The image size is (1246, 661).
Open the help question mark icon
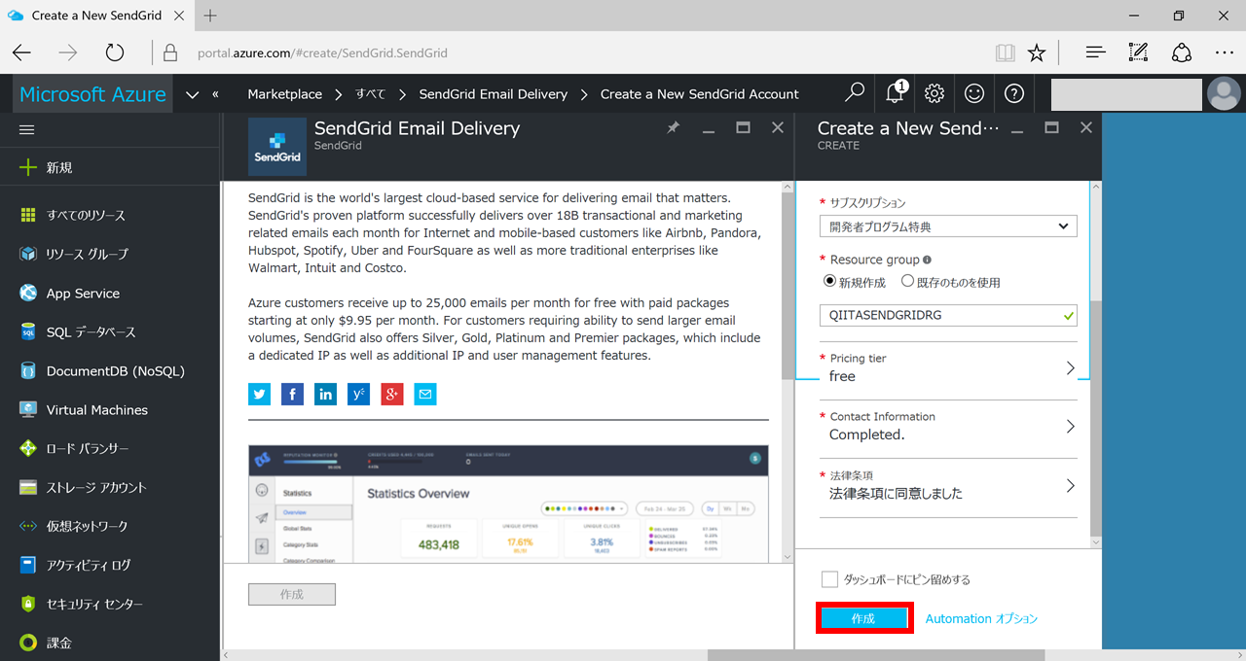tap(1014, 93)
